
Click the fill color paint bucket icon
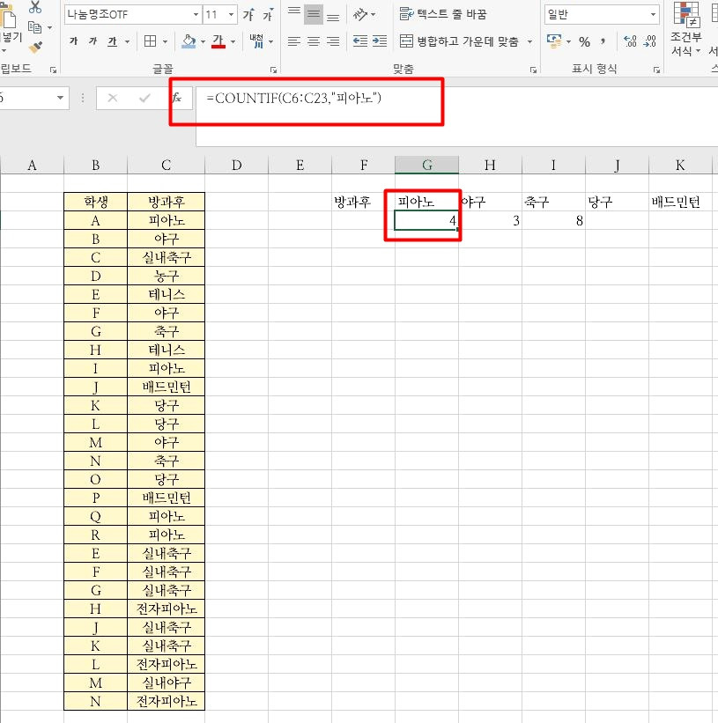point(189,41)
